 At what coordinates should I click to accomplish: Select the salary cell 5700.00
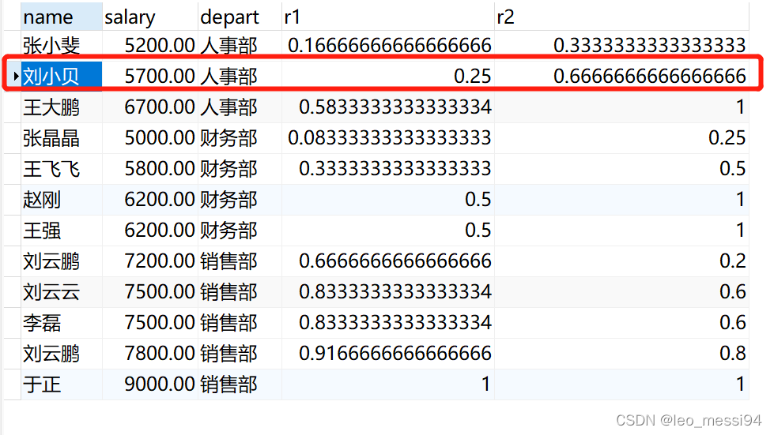[x=150, y=77]
